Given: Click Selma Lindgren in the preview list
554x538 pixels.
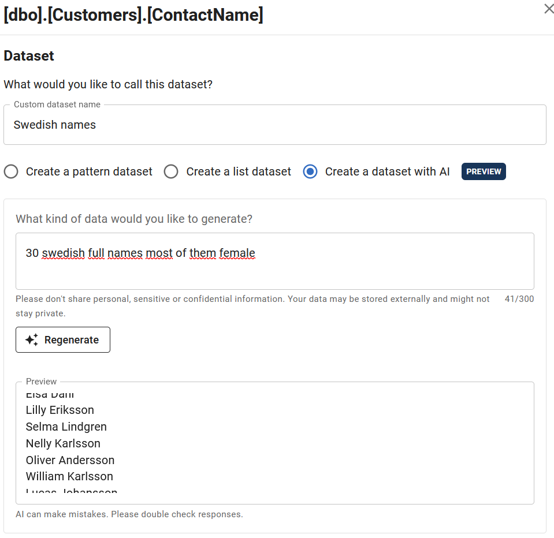Looking at the screenshot, I should (66, 427).
